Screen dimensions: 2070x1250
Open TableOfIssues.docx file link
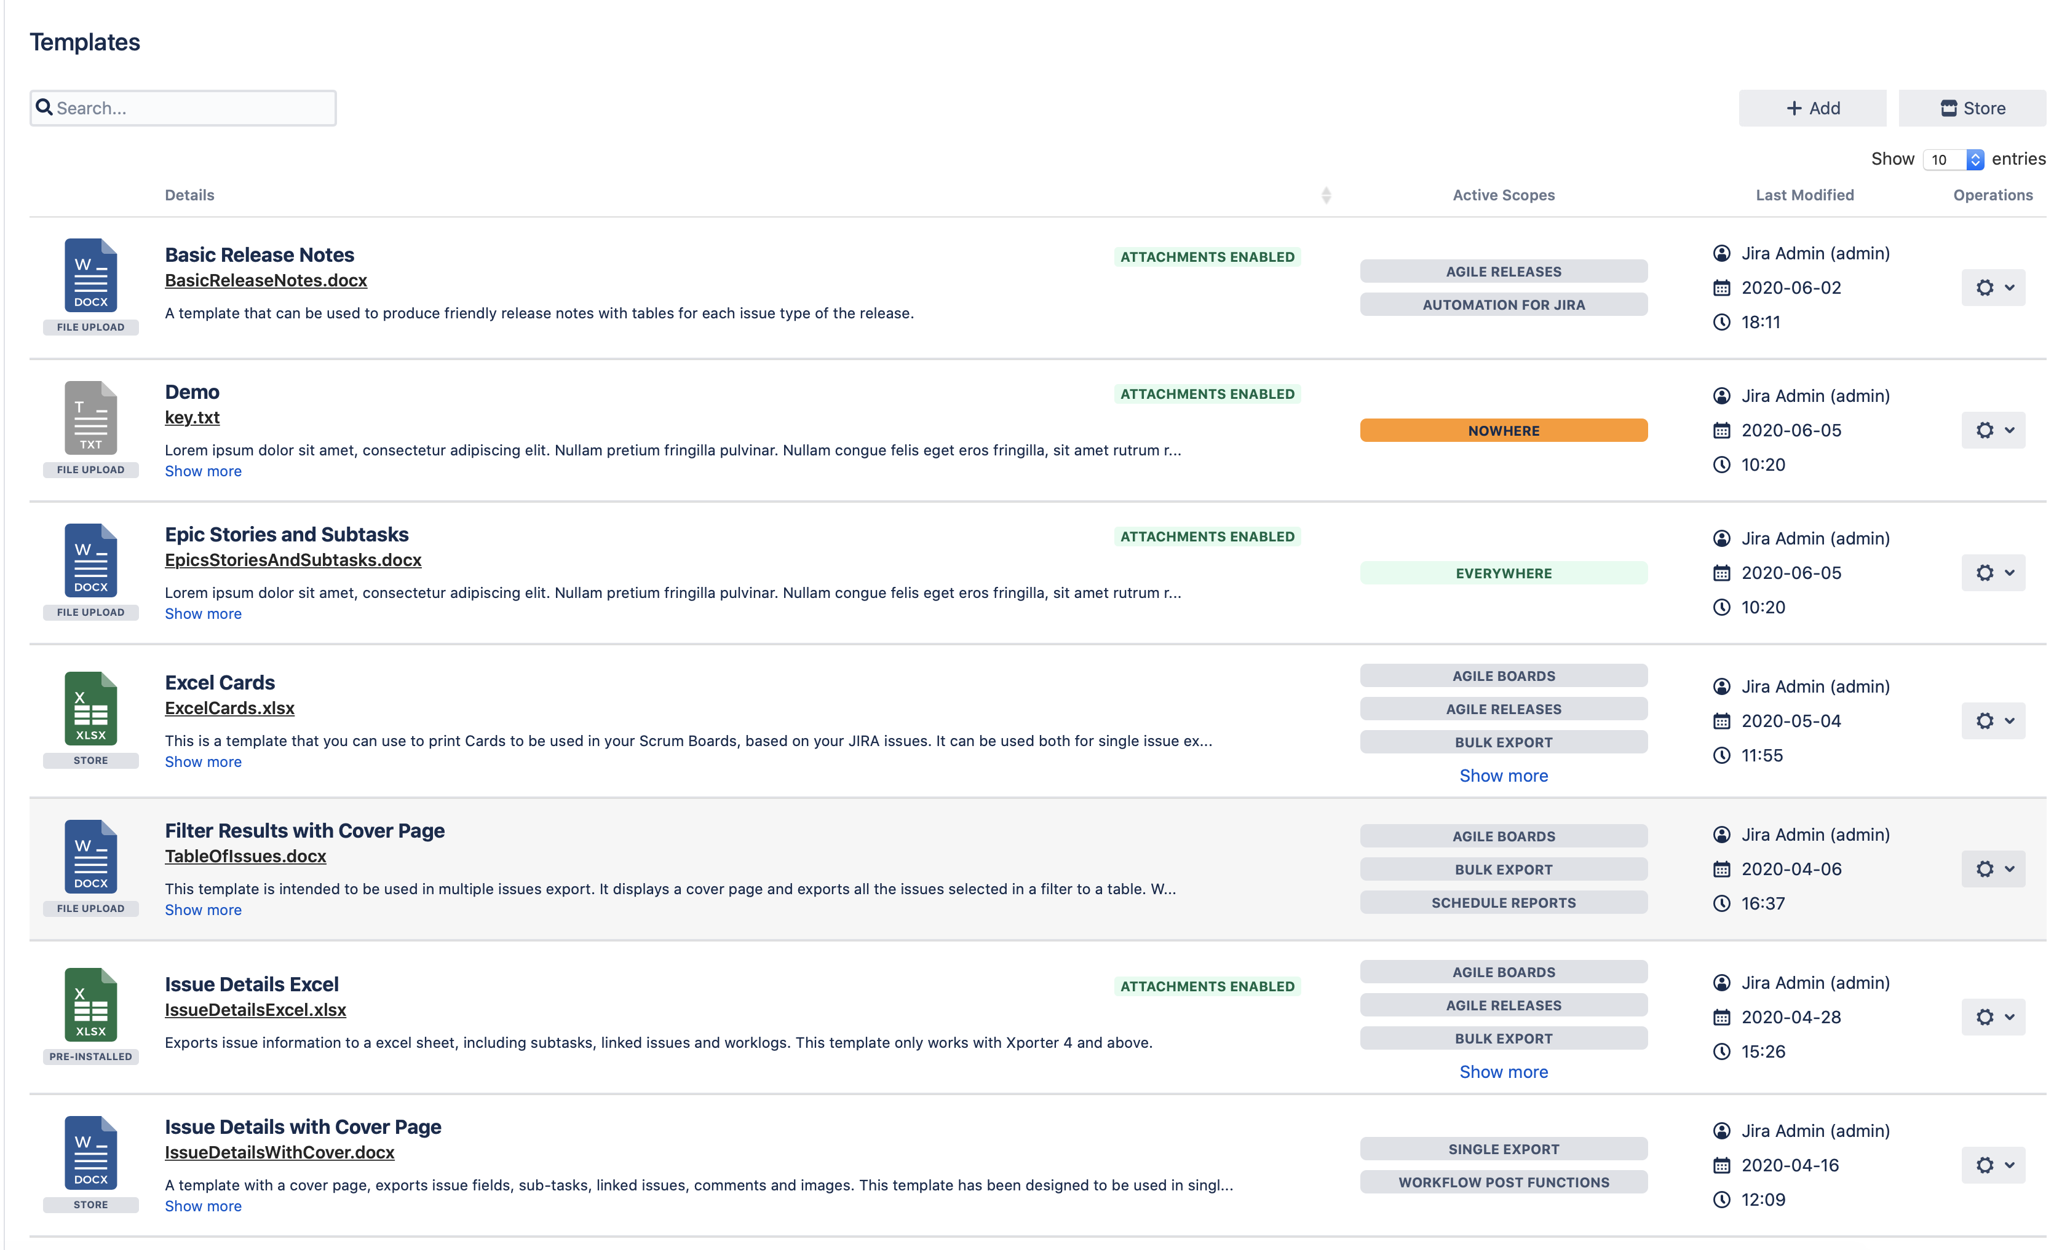point(245,856)
